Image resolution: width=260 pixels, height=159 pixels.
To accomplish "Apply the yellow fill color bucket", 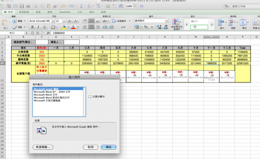I will 64,27.
